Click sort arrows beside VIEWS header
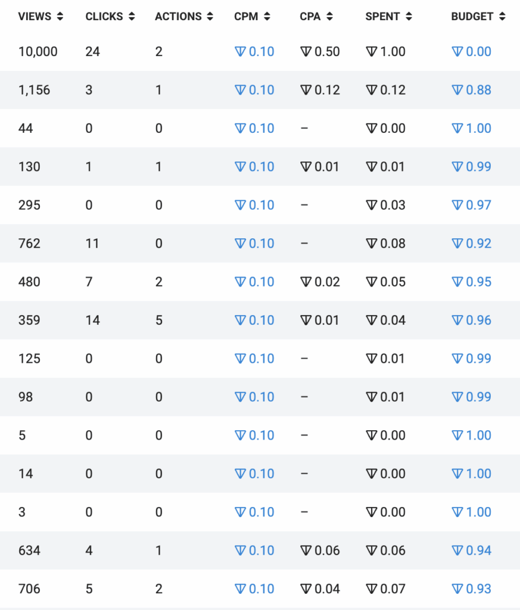 click(60, 17)
